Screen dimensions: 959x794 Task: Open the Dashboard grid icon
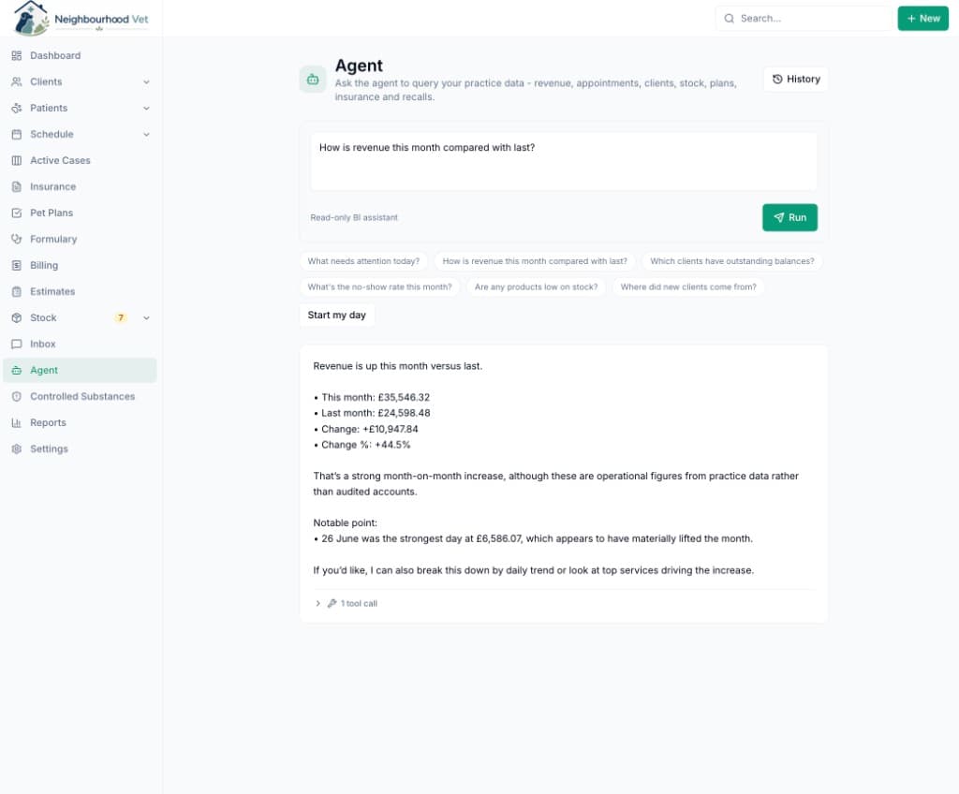[x=17, y=55]
